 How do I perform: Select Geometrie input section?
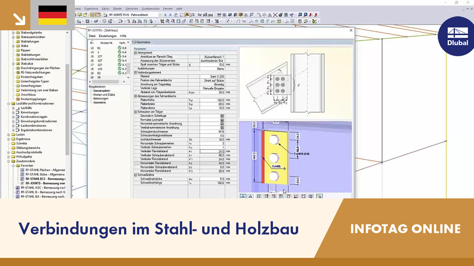(x=99, y=102)
